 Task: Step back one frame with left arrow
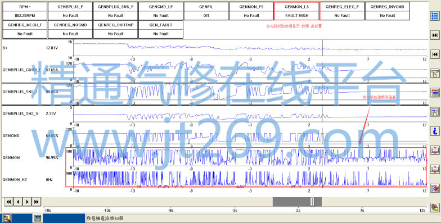18,202
